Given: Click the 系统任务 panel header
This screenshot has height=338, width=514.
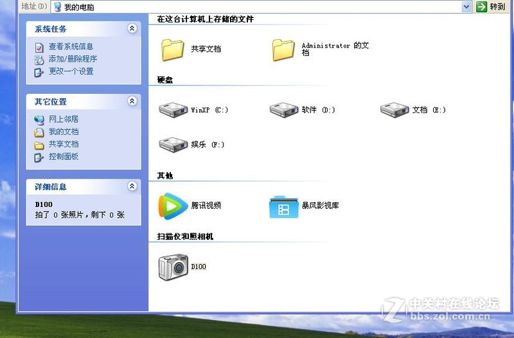Looking at the screenshot, I should (84, 29).
